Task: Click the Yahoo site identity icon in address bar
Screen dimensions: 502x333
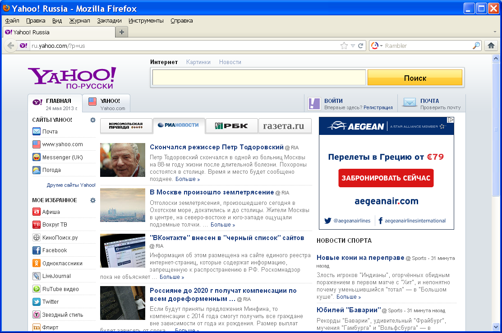Action: [23, 46]
